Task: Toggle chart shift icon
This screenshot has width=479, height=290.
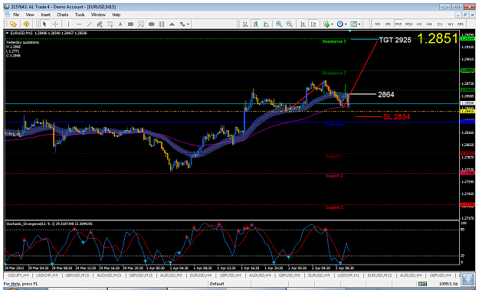Action: [313, 24]
